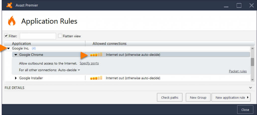The width and height of the screenshot is (257, 115).
Task: Expand the FILE DETAILS section chevron
Action: pyautogui.click(x=250, y=88)
